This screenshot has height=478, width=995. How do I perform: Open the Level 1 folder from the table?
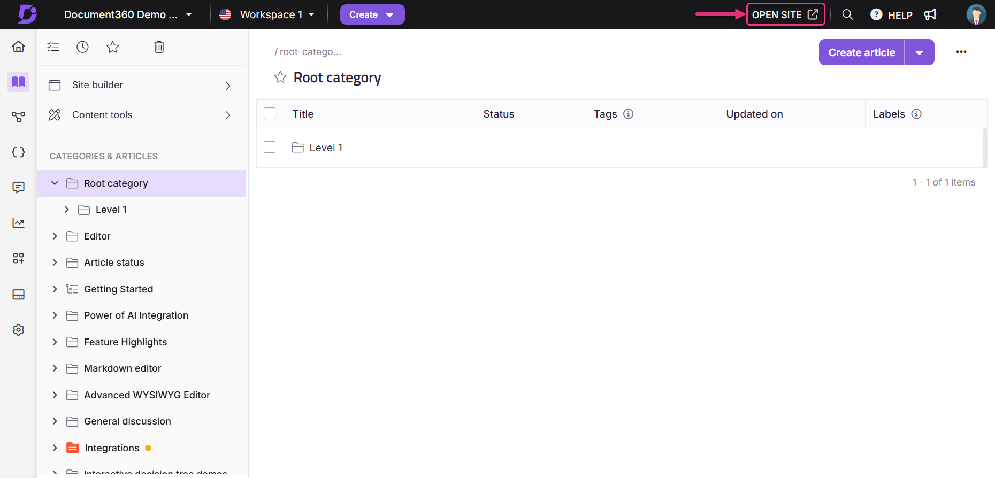pyautogui.click(x=326, y=148)
